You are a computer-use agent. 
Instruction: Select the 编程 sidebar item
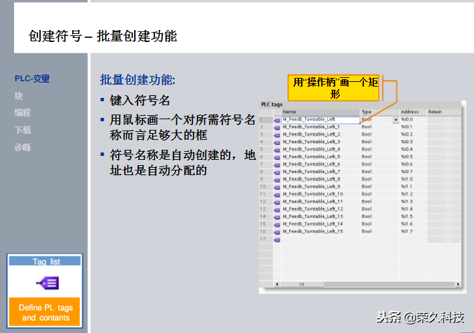(23, 113)
